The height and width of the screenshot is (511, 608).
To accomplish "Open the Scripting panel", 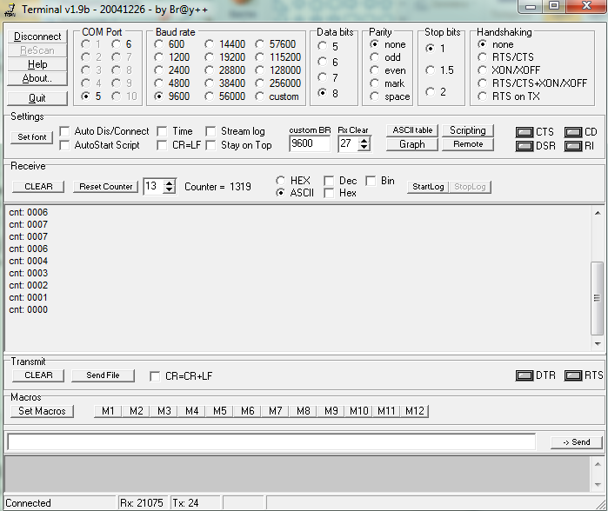I will click(468, 130).
